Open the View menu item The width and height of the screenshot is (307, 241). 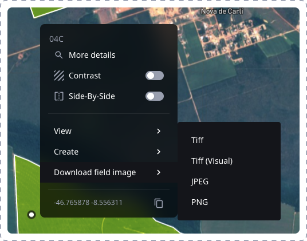109,131
